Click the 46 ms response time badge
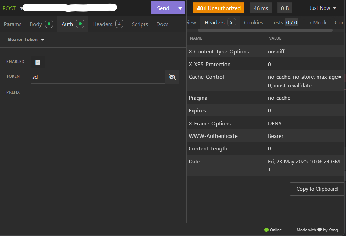This screenshot has width=346, height=236. click(261, 8)
